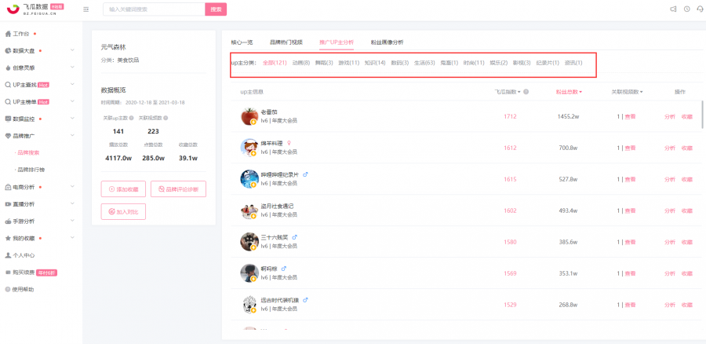
Task: Click the 1612 飞瓜指数 value
Action: (510, 148)
